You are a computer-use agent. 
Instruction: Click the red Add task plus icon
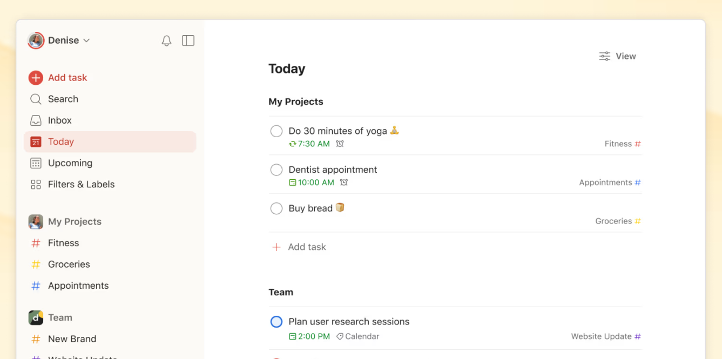(36, 78)
